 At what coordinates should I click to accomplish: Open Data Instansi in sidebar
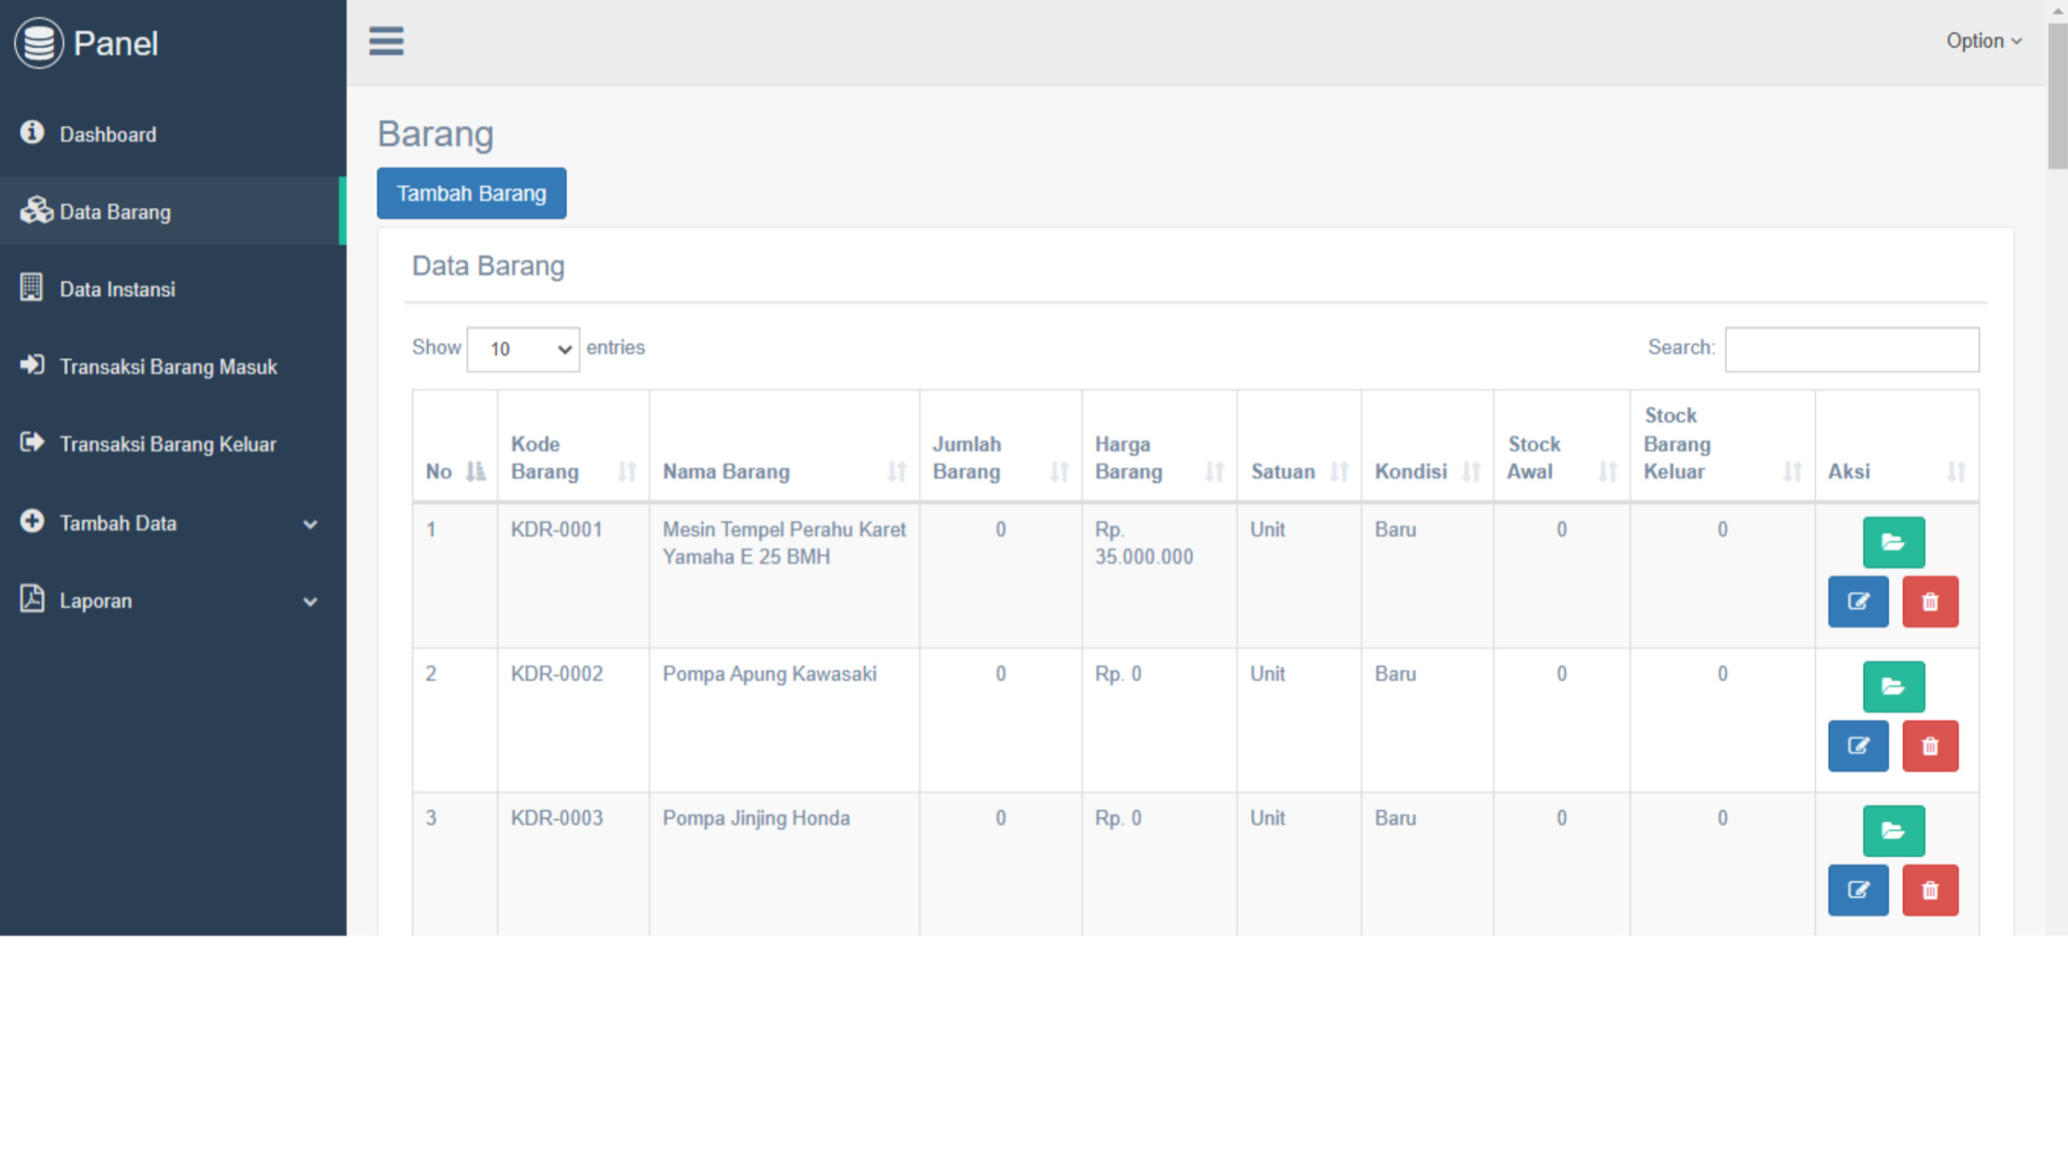173,288
